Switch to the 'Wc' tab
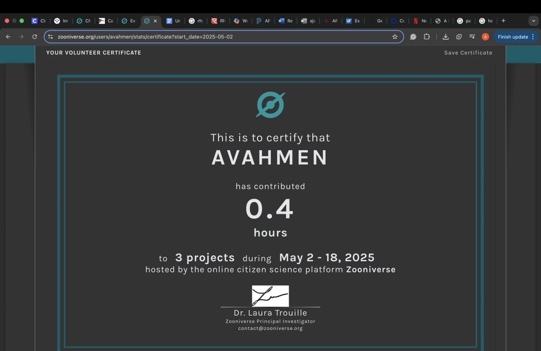This screenshot has height=351, width=541. [x=240, y=21]
